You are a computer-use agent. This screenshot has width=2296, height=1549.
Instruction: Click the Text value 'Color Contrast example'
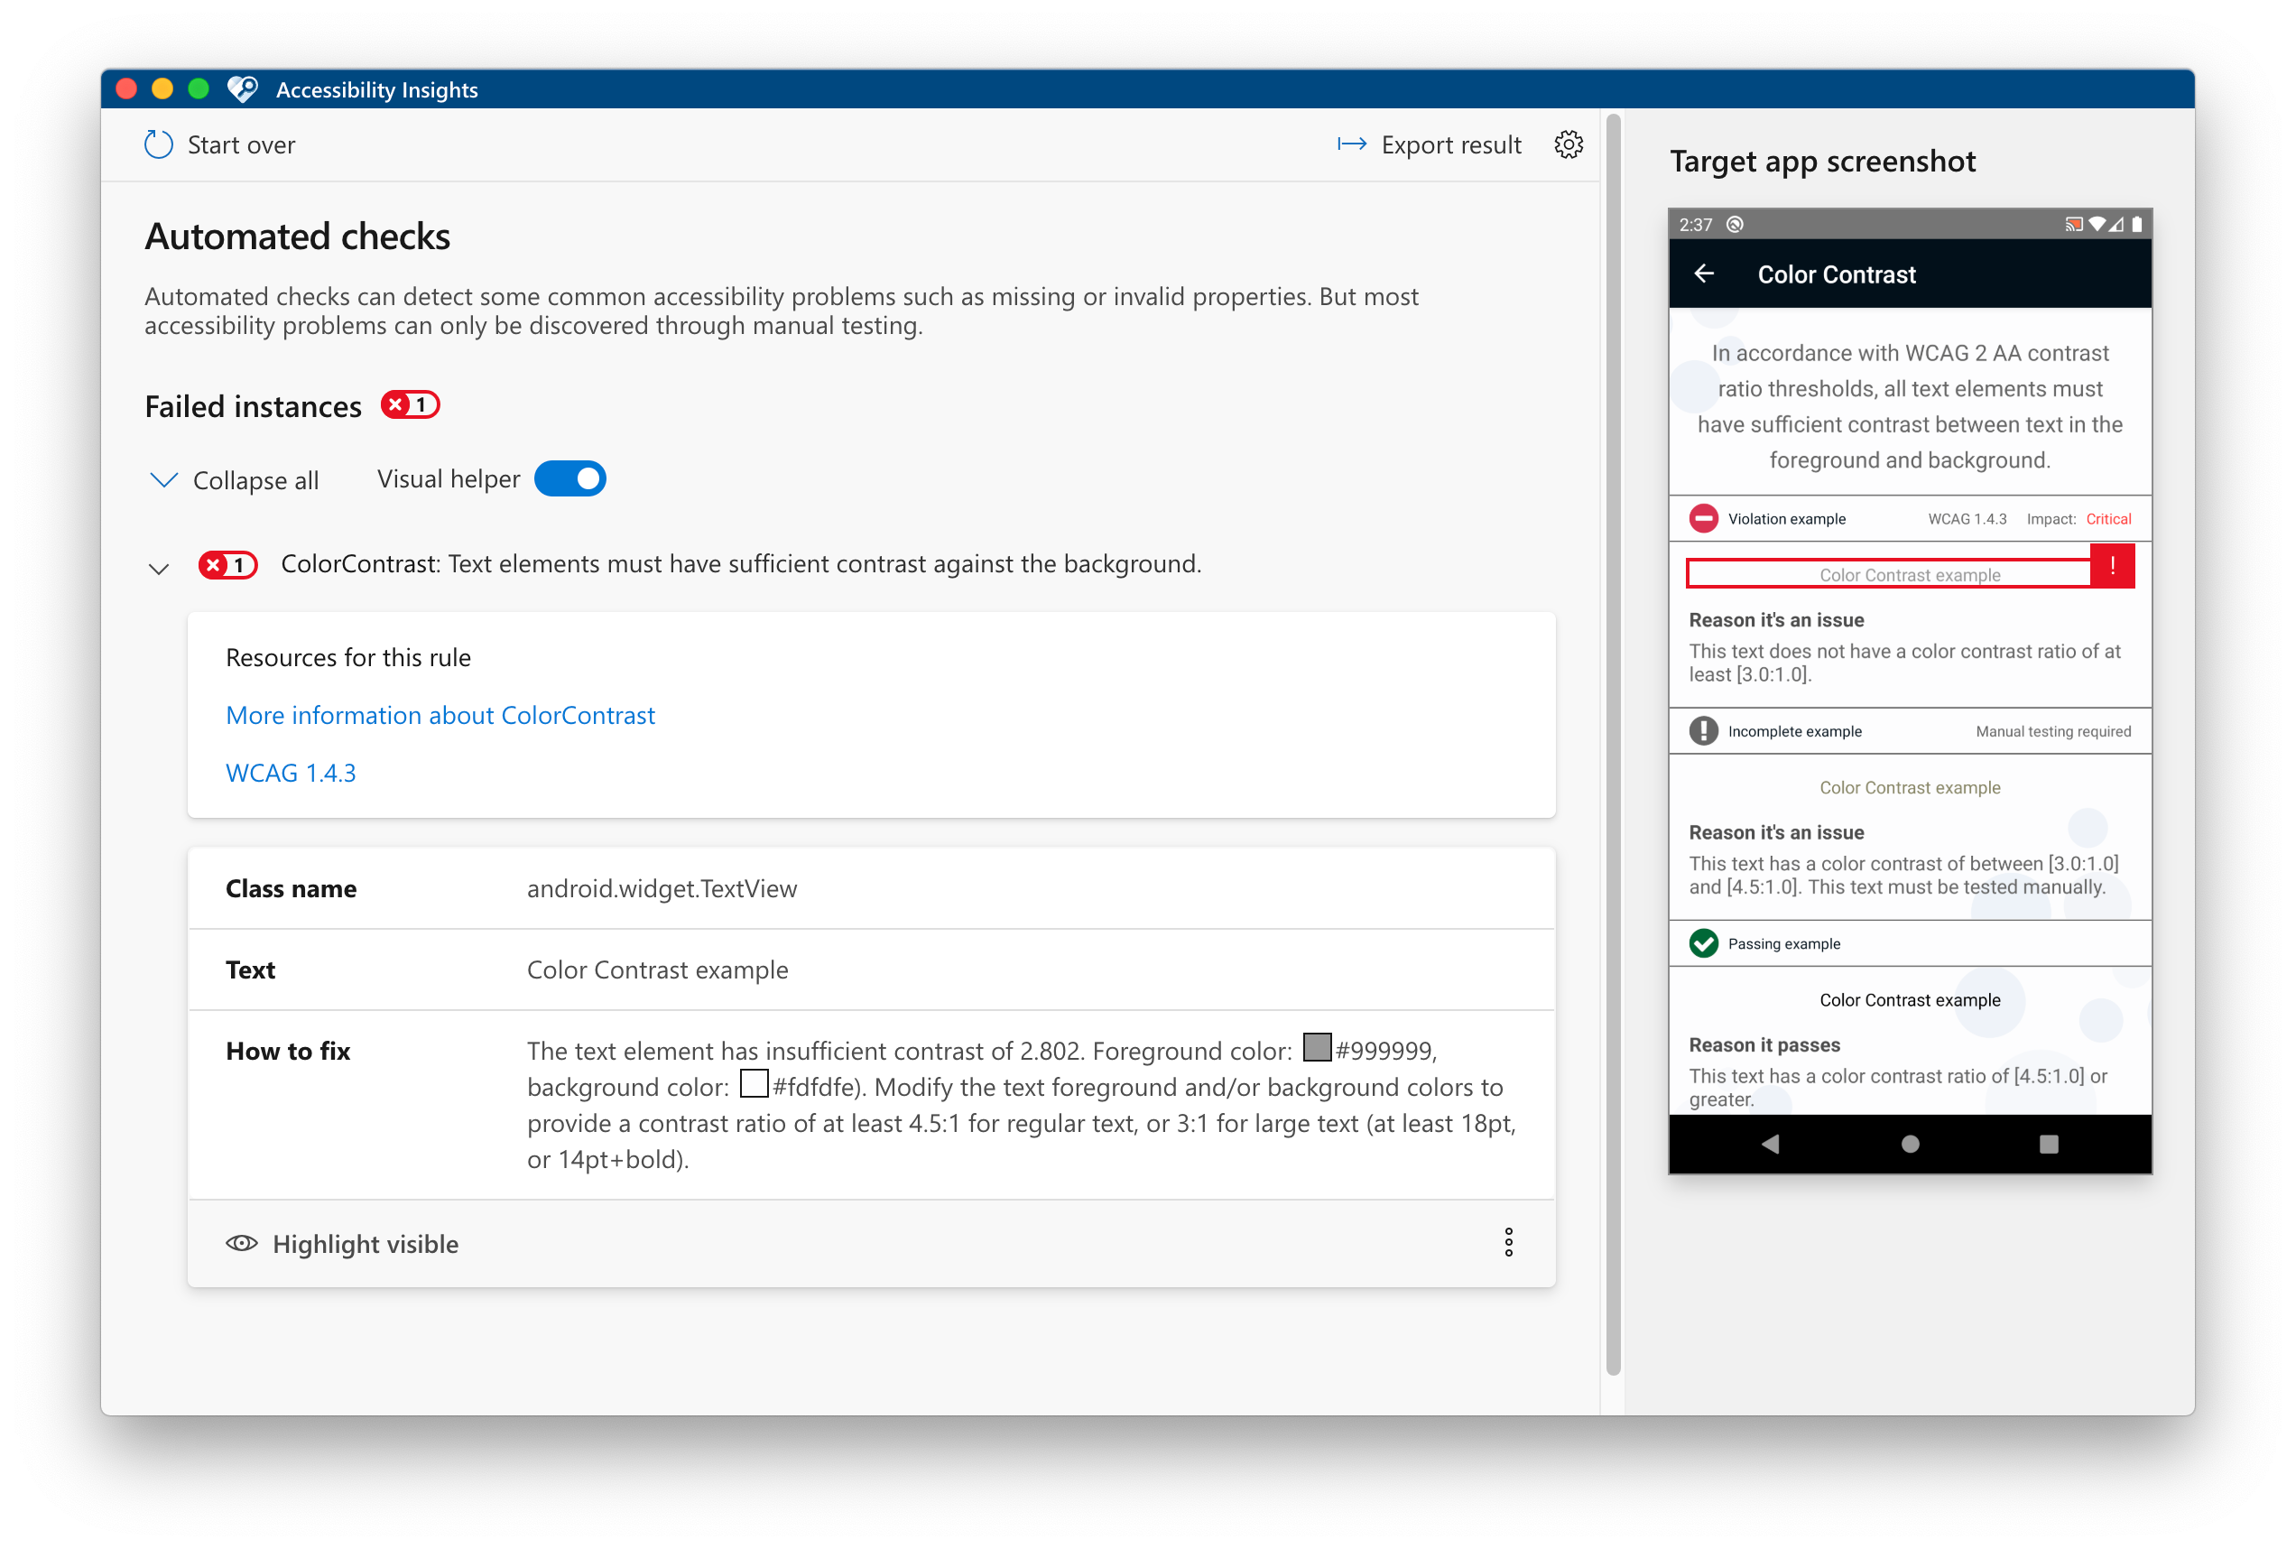pyautogui.click(x=658, y=969)
